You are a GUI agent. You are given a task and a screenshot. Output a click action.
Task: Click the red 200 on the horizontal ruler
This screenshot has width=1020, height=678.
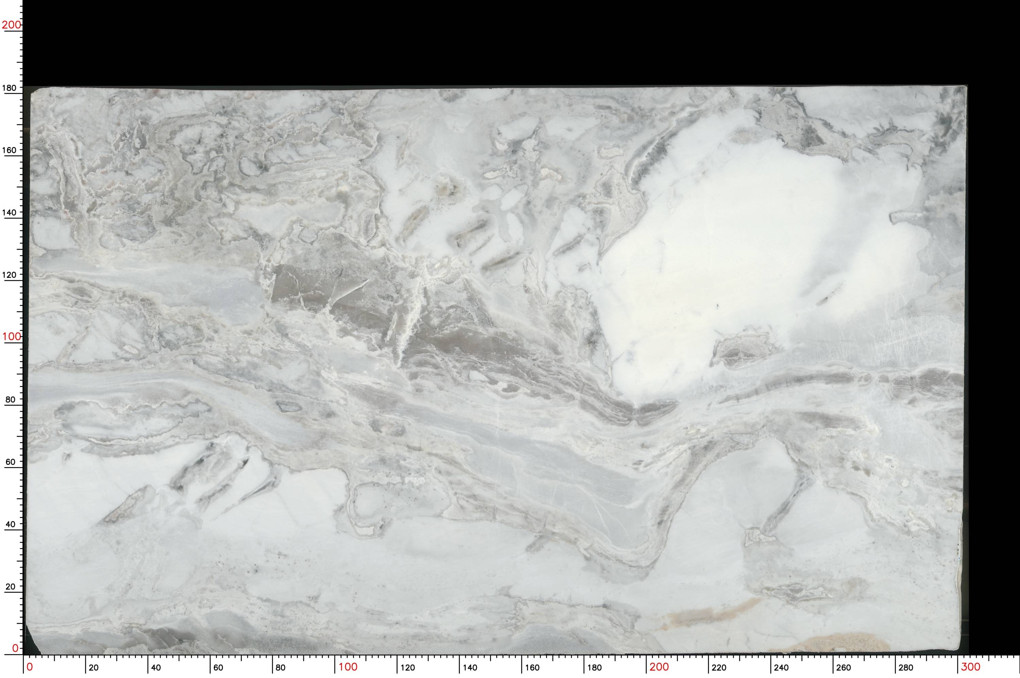coord(659,667)
